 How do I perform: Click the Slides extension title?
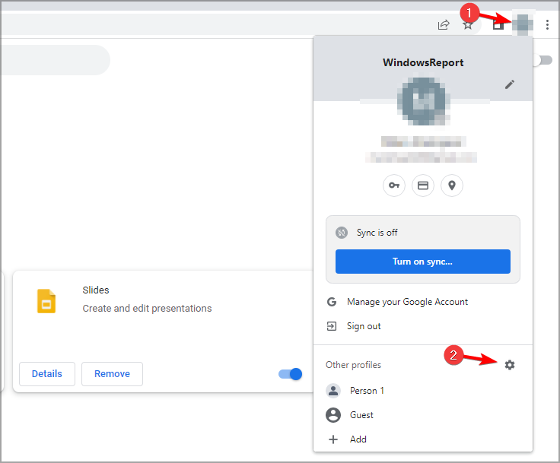tap(96, 290)
